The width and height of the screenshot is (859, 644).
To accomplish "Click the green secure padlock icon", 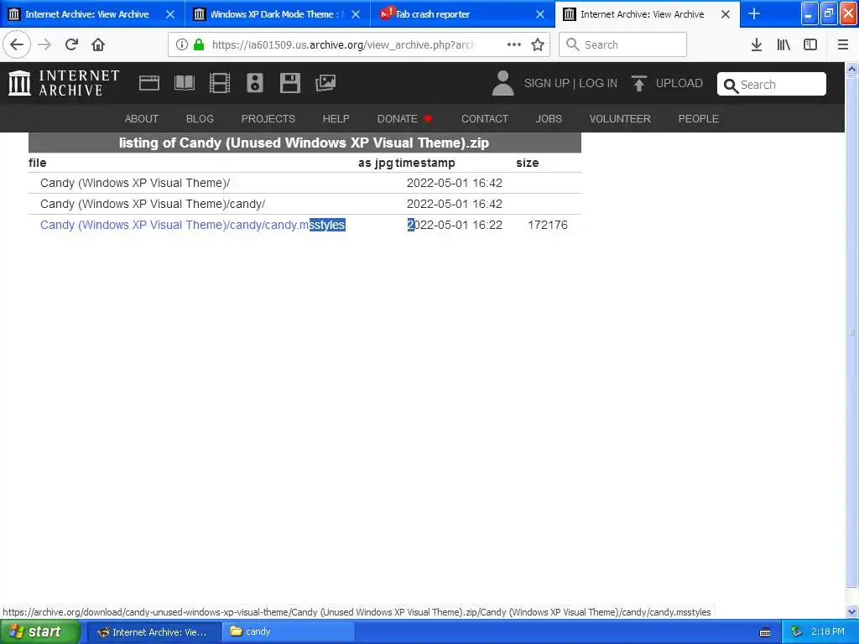I will [x=199, y=44].
